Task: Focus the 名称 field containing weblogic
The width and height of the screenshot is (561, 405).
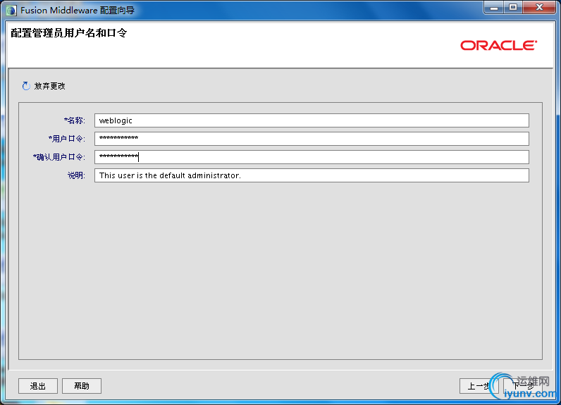Action: 312,120
